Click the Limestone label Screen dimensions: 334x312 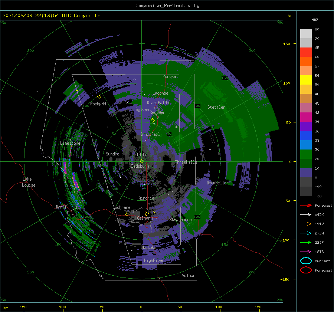point(70,143)
